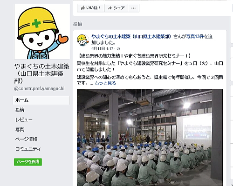Open ページ情報 in the sidebar

tap(26, 139)
